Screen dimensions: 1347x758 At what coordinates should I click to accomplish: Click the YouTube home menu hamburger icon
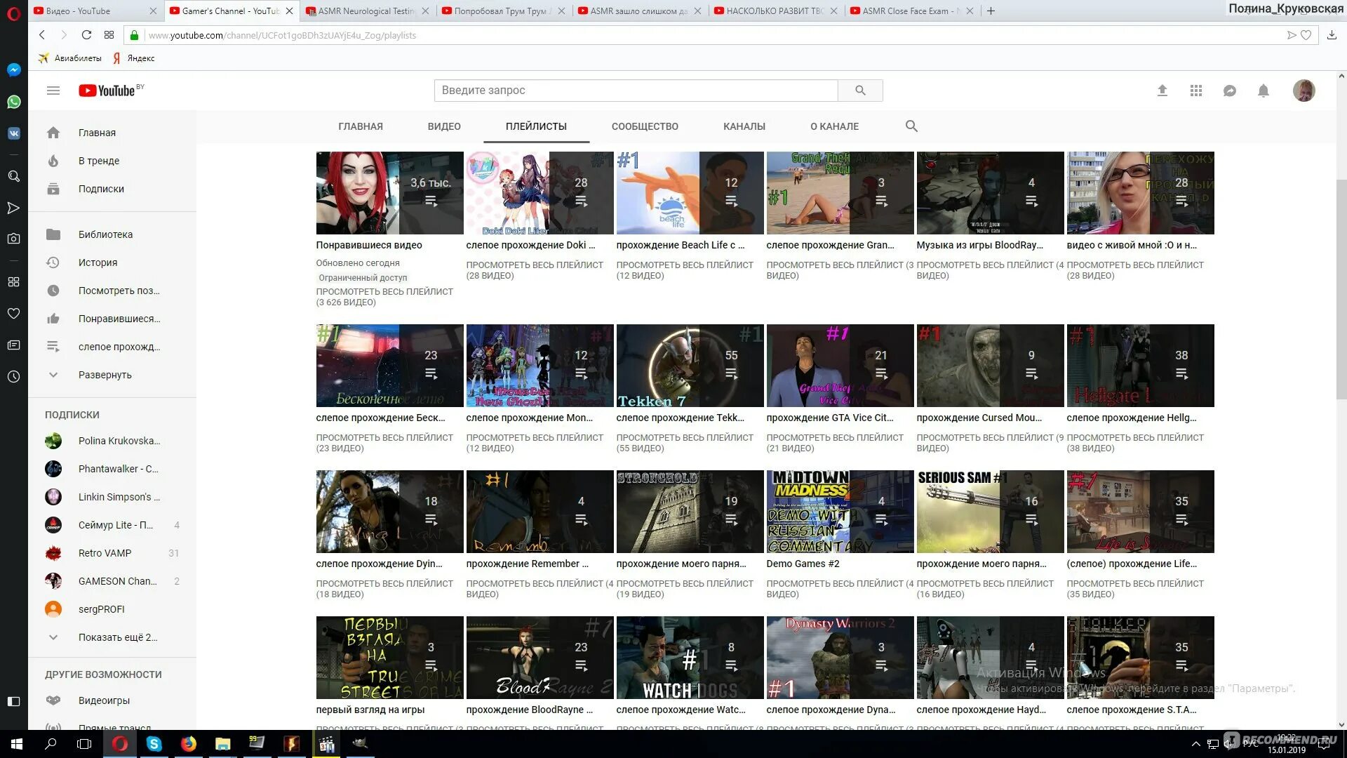pyautogui.click(x=53, y=90)
